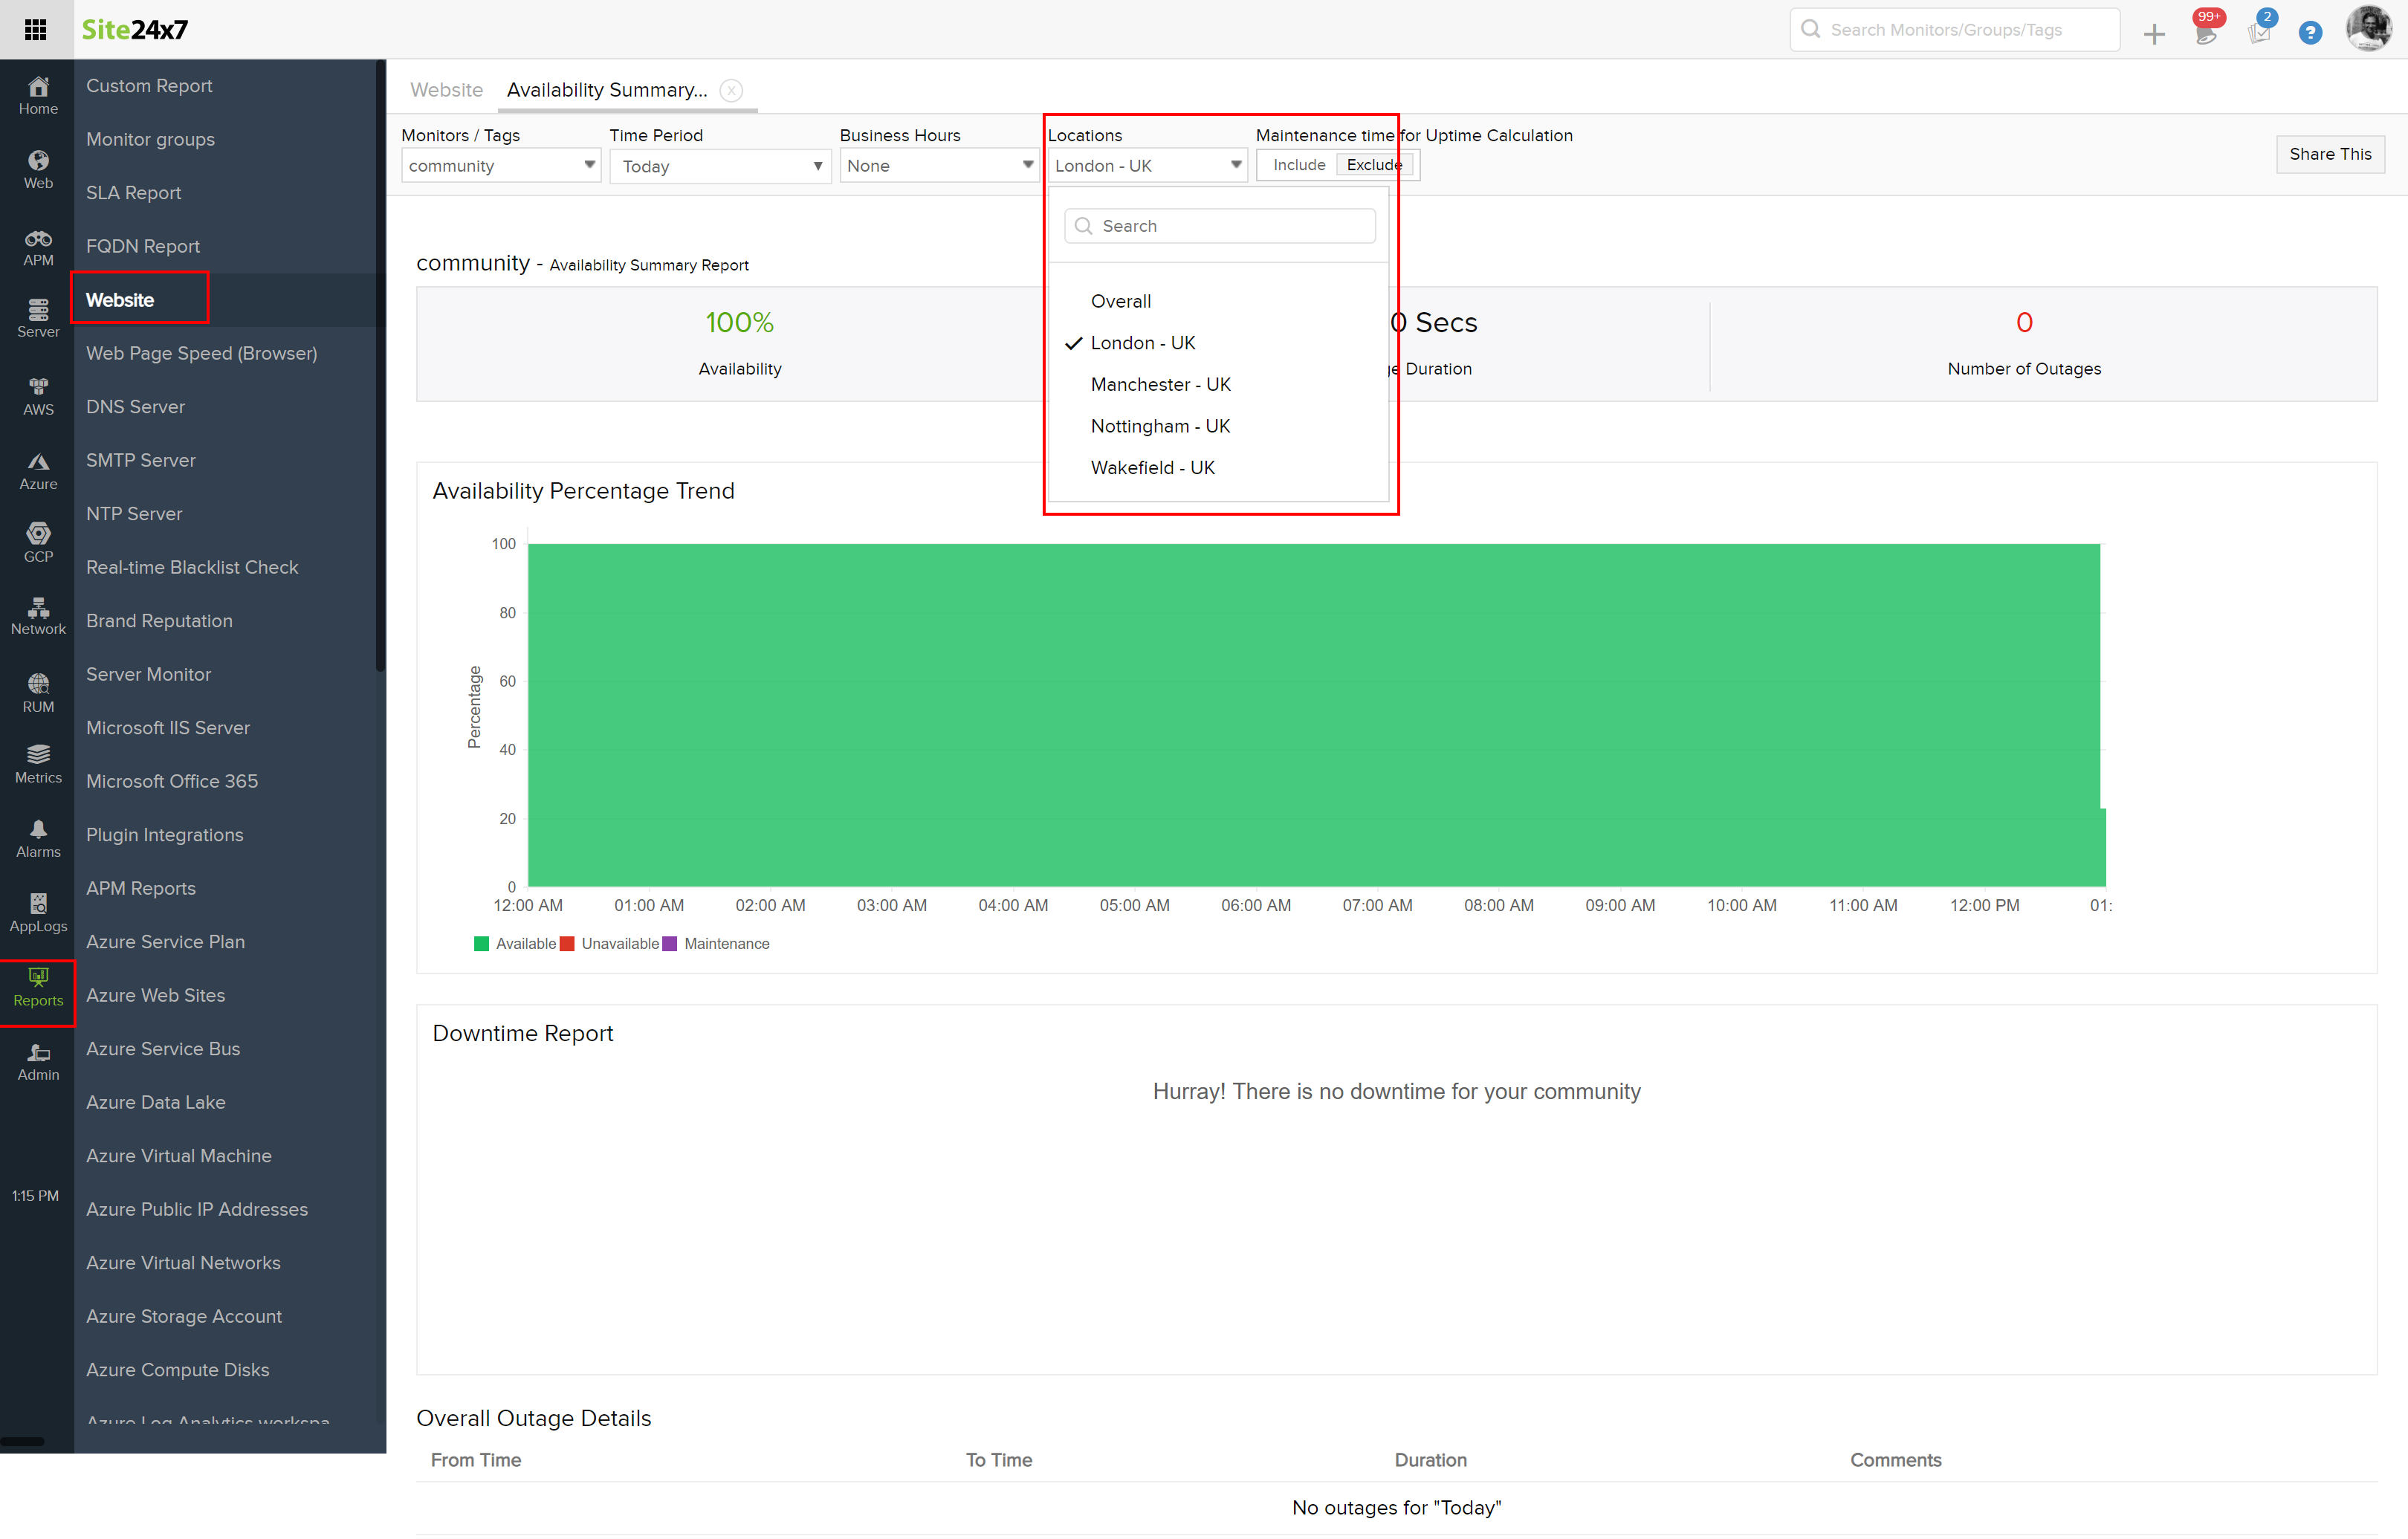Open the help question mark icon

pos(2309,33)
